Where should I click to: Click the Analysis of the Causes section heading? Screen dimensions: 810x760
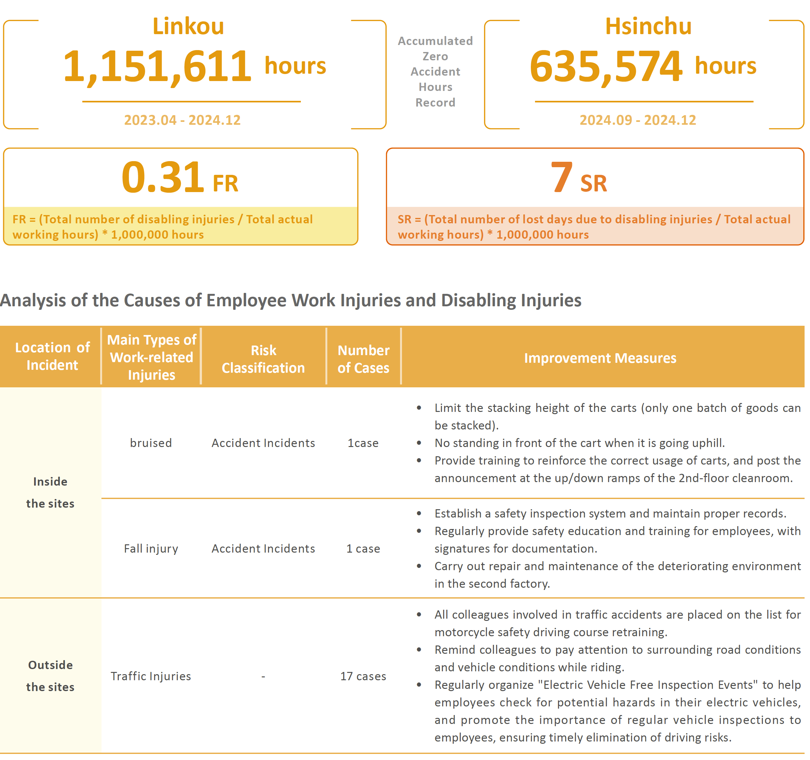tap(291, 300)
